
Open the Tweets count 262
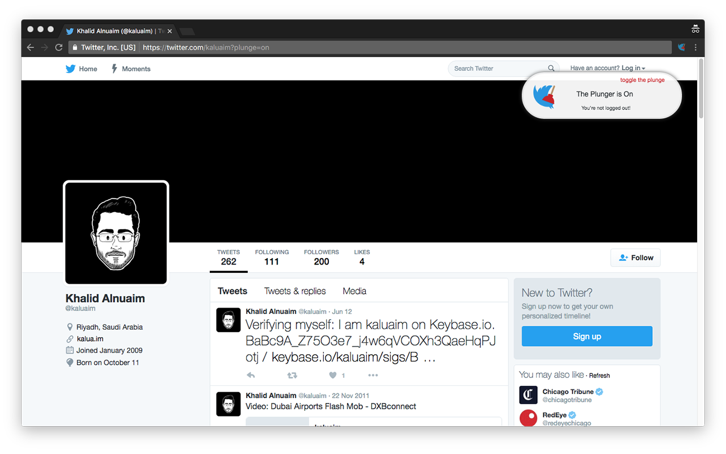click(229, 258)
